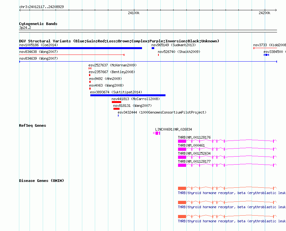The height and width of the screenshot is (231, 286).
Task: Click esv4063 (Wang2008) variant label
Action: [x=106, y=85]
